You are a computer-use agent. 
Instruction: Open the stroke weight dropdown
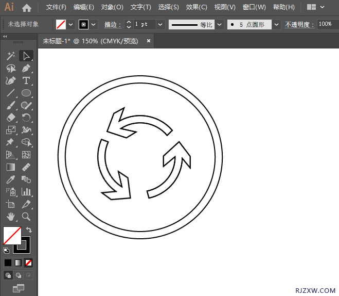(160, 24)
